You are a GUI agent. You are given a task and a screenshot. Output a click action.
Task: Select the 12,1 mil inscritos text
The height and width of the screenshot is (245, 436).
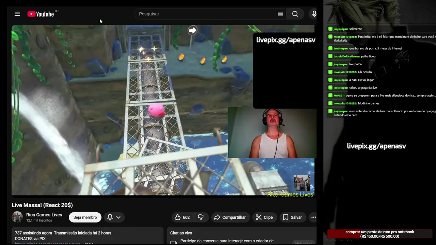coord(39,220)
